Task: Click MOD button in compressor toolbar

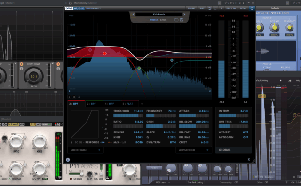Action: pyautogui.click(x=39, y=124)
